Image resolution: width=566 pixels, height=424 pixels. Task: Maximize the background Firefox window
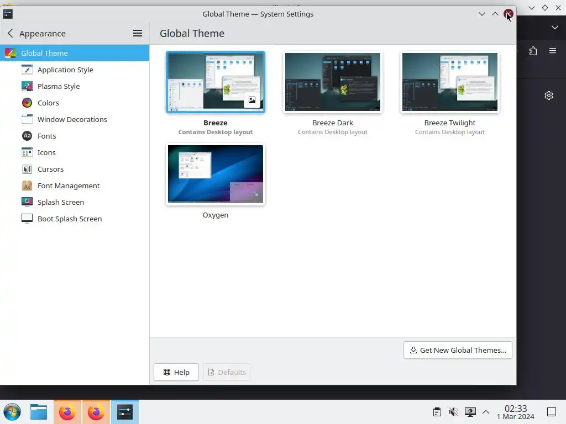(x=545, y=8)
